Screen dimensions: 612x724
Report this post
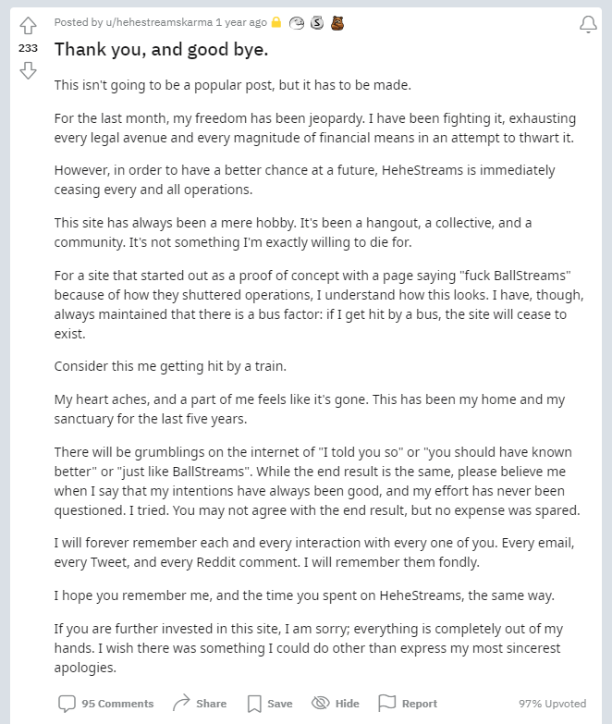(408, 704)
